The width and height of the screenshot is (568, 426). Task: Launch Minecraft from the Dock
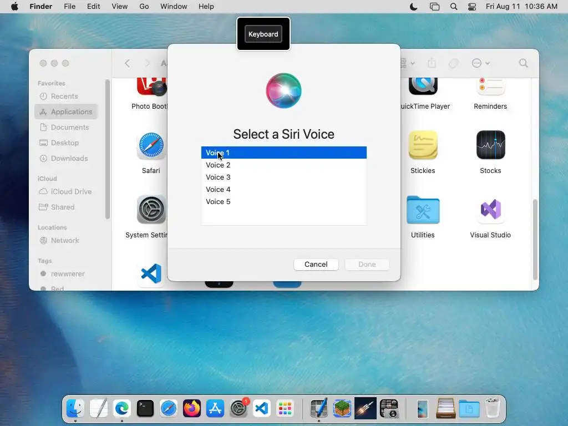click(x=342, y=409)
